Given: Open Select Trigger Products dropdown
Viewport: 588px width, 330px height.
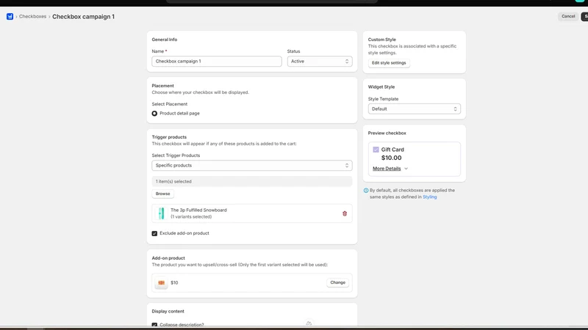Looking at the screenshot, I should [251, 166].
